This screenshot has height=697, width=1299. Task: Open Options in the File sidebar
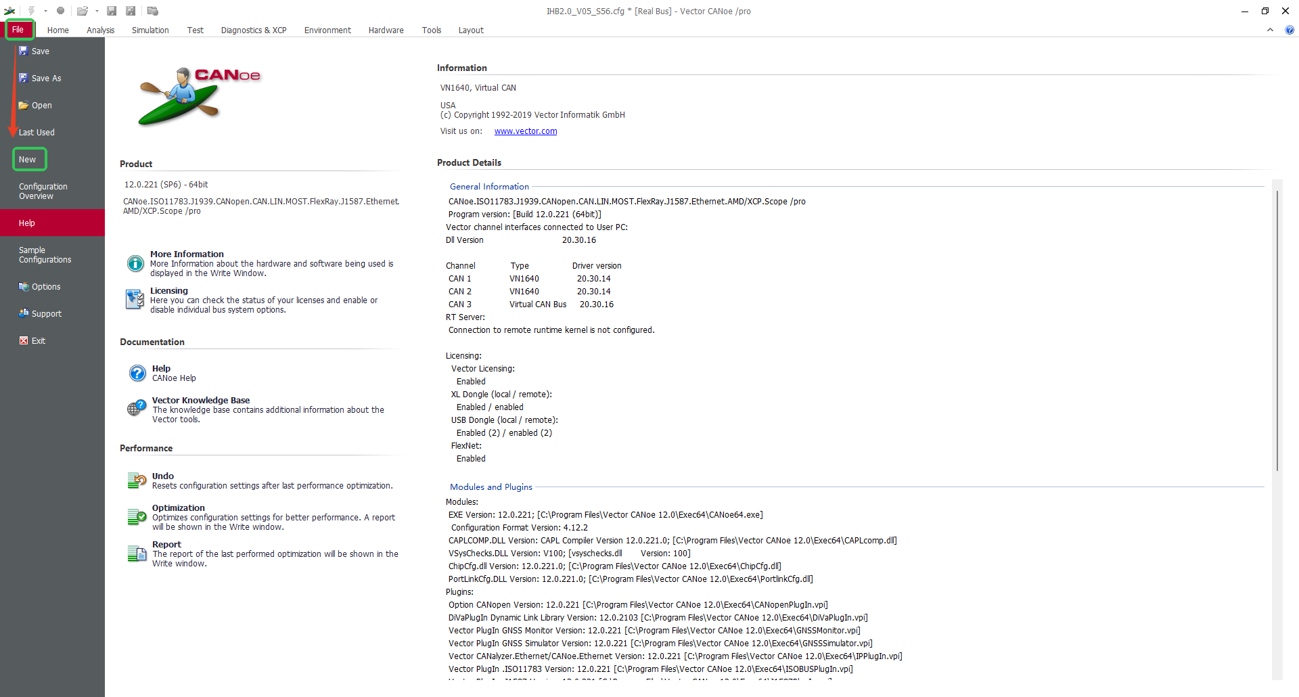[x=52, y=287]
